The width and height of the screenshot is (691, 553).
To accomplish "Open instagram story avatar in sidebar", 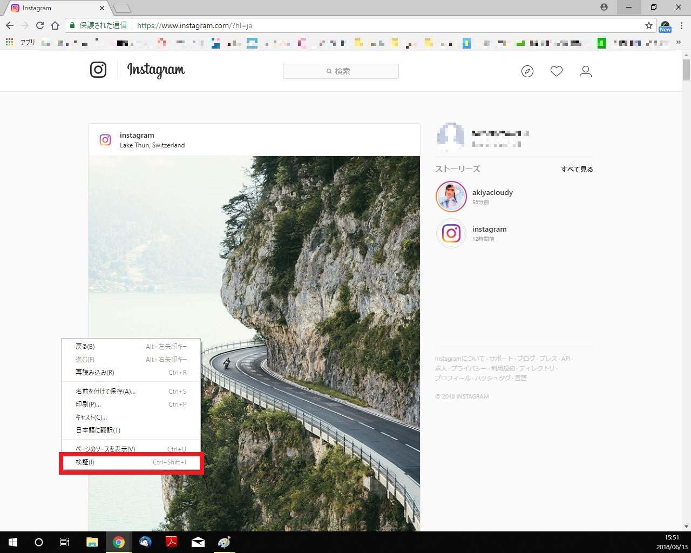I will point(451,233).
